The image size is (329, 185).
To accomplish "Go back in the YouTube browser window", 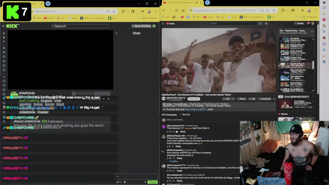I will click(164, 10).
